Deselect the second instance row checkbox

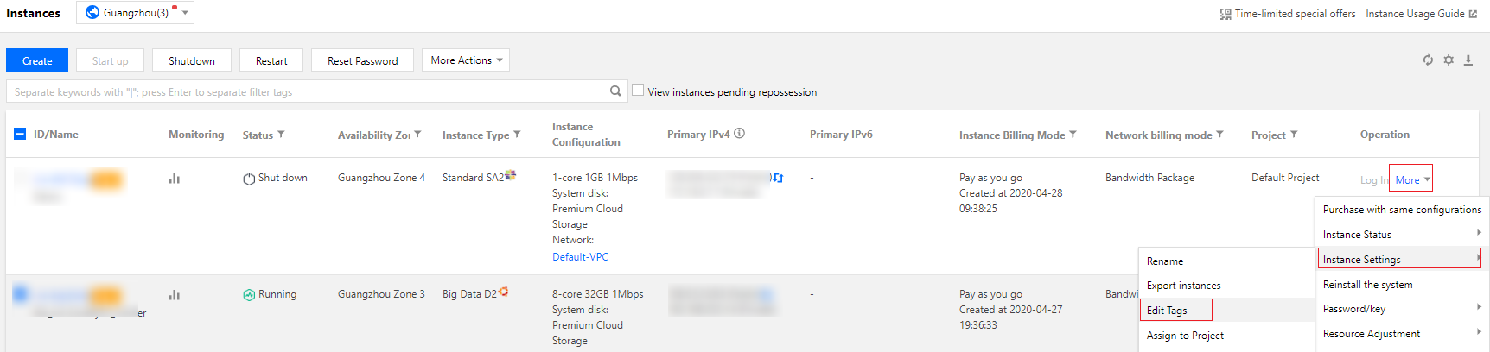pos(20,294)
